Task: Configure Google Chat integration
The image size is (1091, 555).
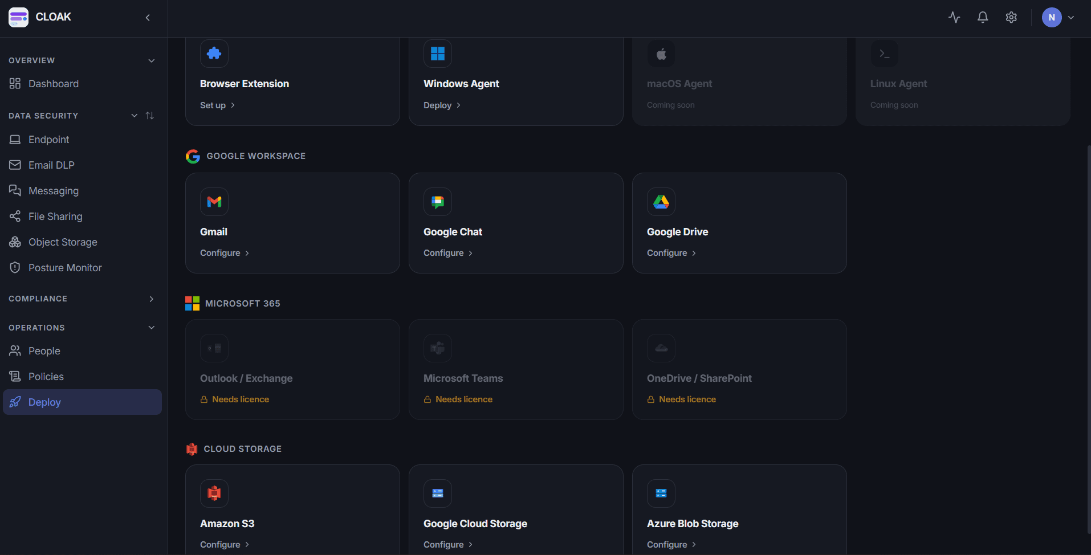Action: pyautogui.click(x=448, y=253)
